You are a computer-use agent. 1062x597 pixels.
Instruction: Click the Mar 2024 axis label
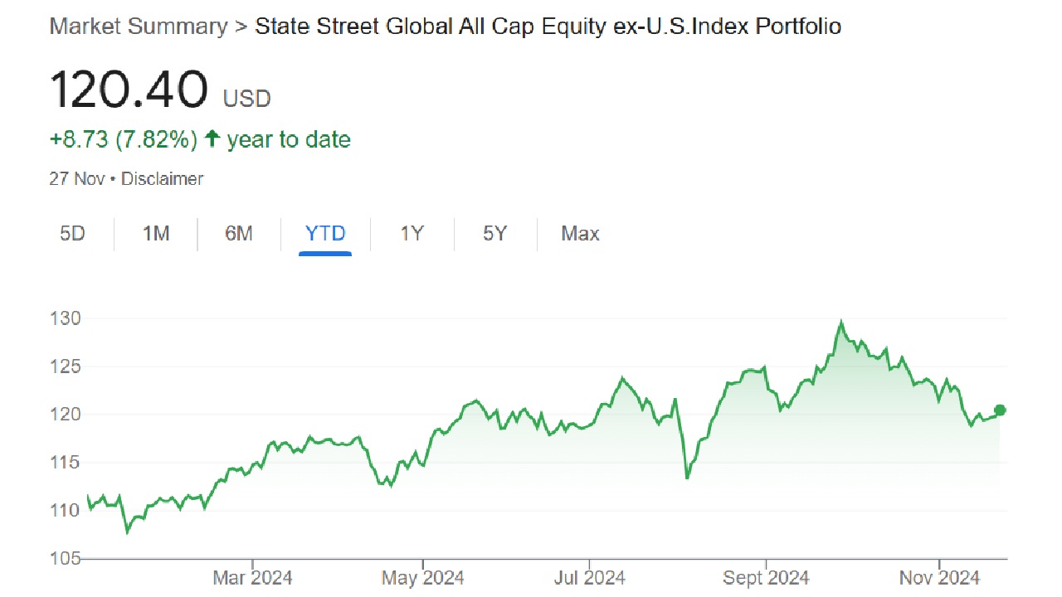252,578
